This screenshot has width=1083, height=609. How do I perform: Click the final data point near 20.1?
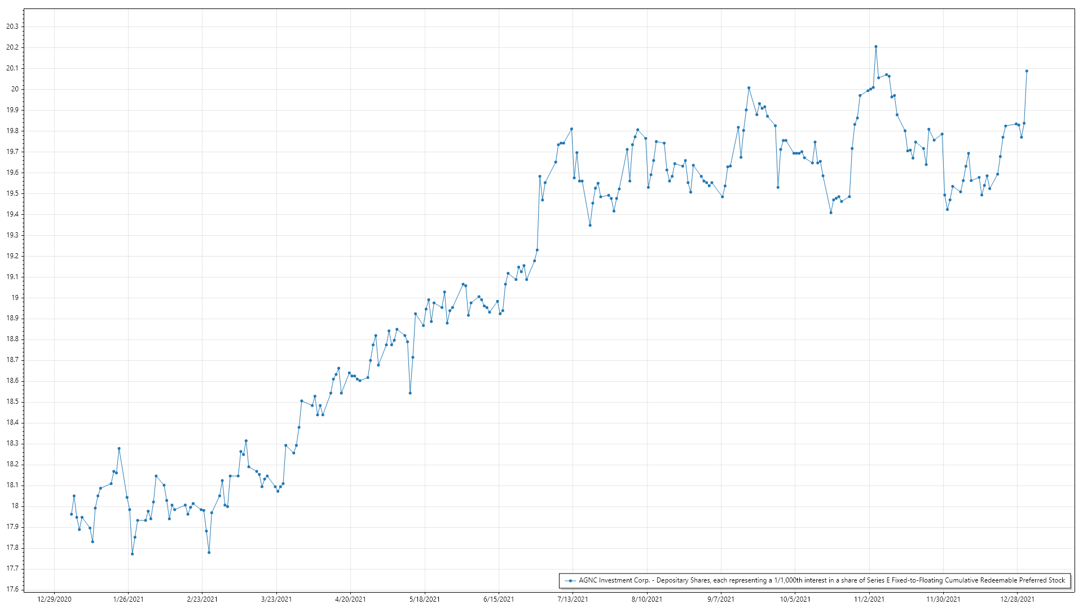[x=1027, y=71]
